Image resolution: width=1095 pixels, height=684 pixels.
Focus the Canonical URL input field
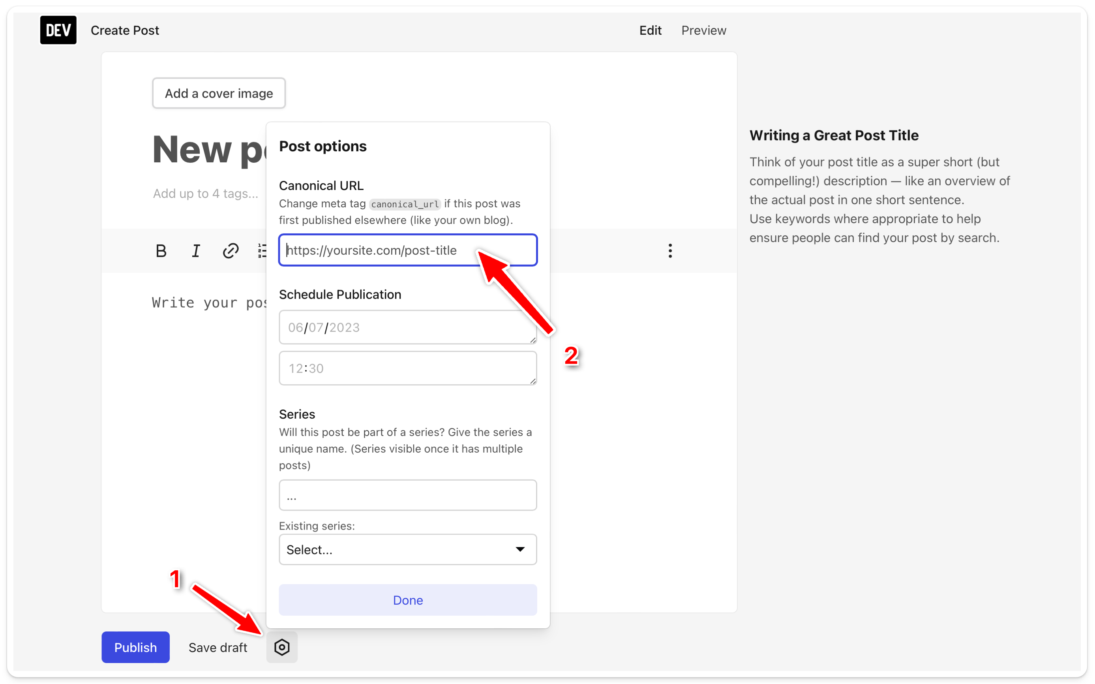[x=408, y=250]
